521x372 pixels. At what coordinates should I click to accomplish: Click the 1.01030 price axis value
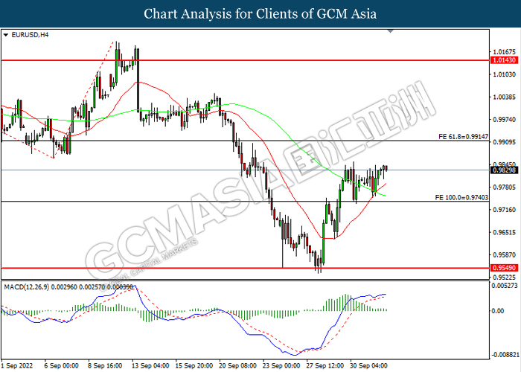point(505,74)
